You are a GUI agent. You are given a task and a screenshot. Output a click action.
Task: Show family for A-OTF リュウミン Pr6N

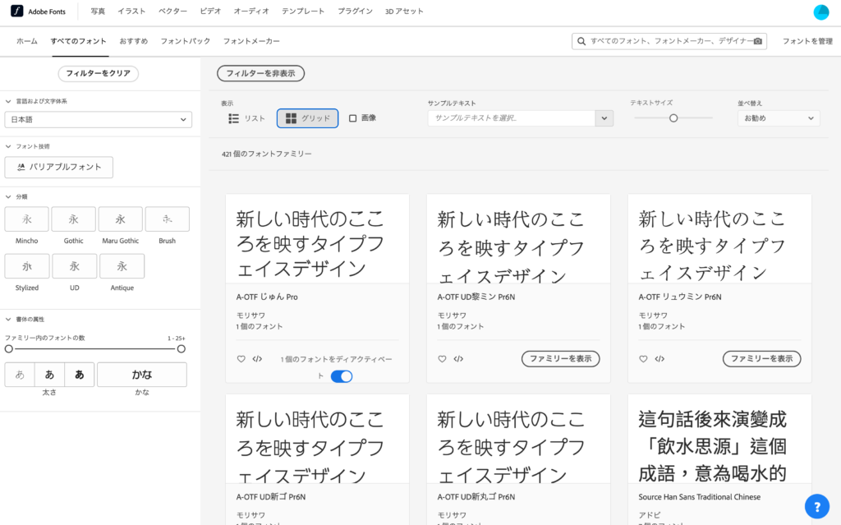761,359
